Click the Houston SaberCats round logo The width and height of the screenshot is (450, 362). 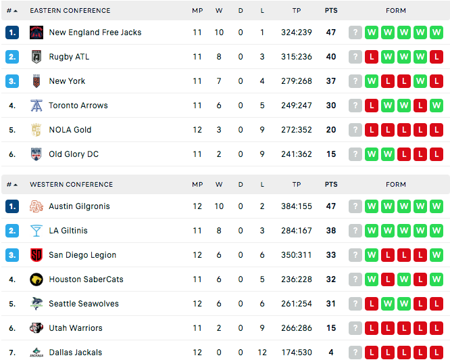[36, 279]
